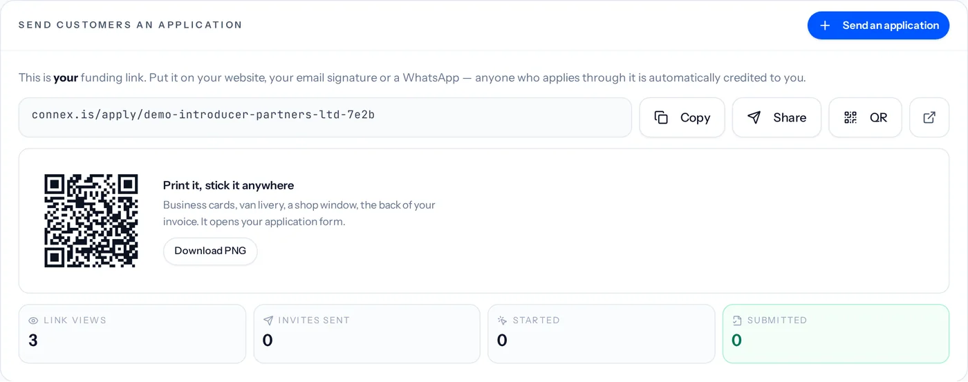Click the cursor icon beside Started

tap(503, 321)
